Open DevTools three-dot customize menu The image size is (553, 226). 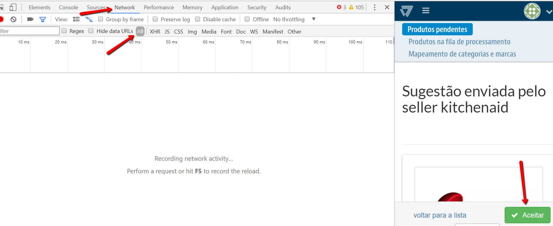[x=374, y=7]
